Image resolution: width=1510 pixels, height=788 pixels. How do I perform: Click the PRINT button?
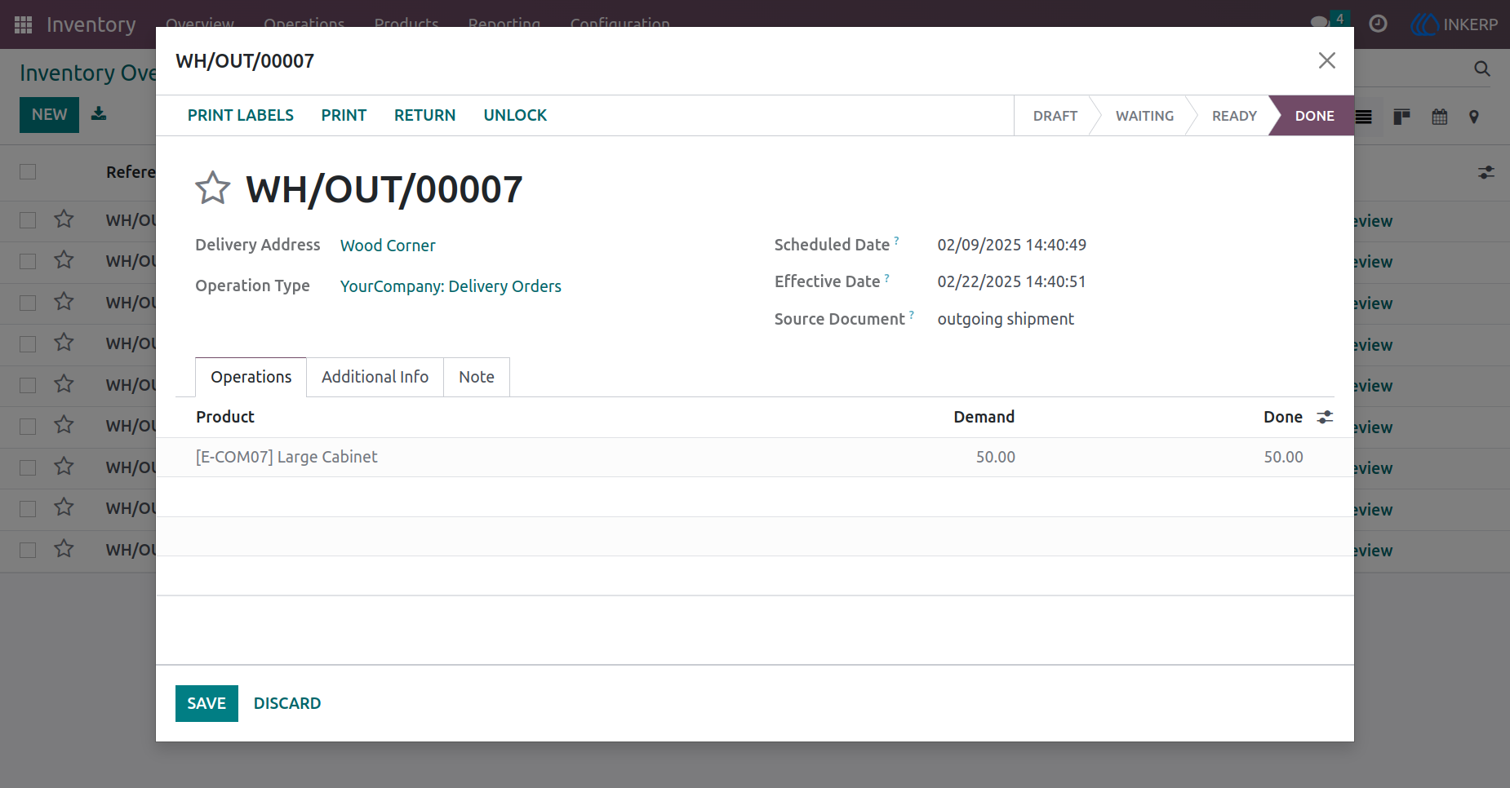click(344, 115)
